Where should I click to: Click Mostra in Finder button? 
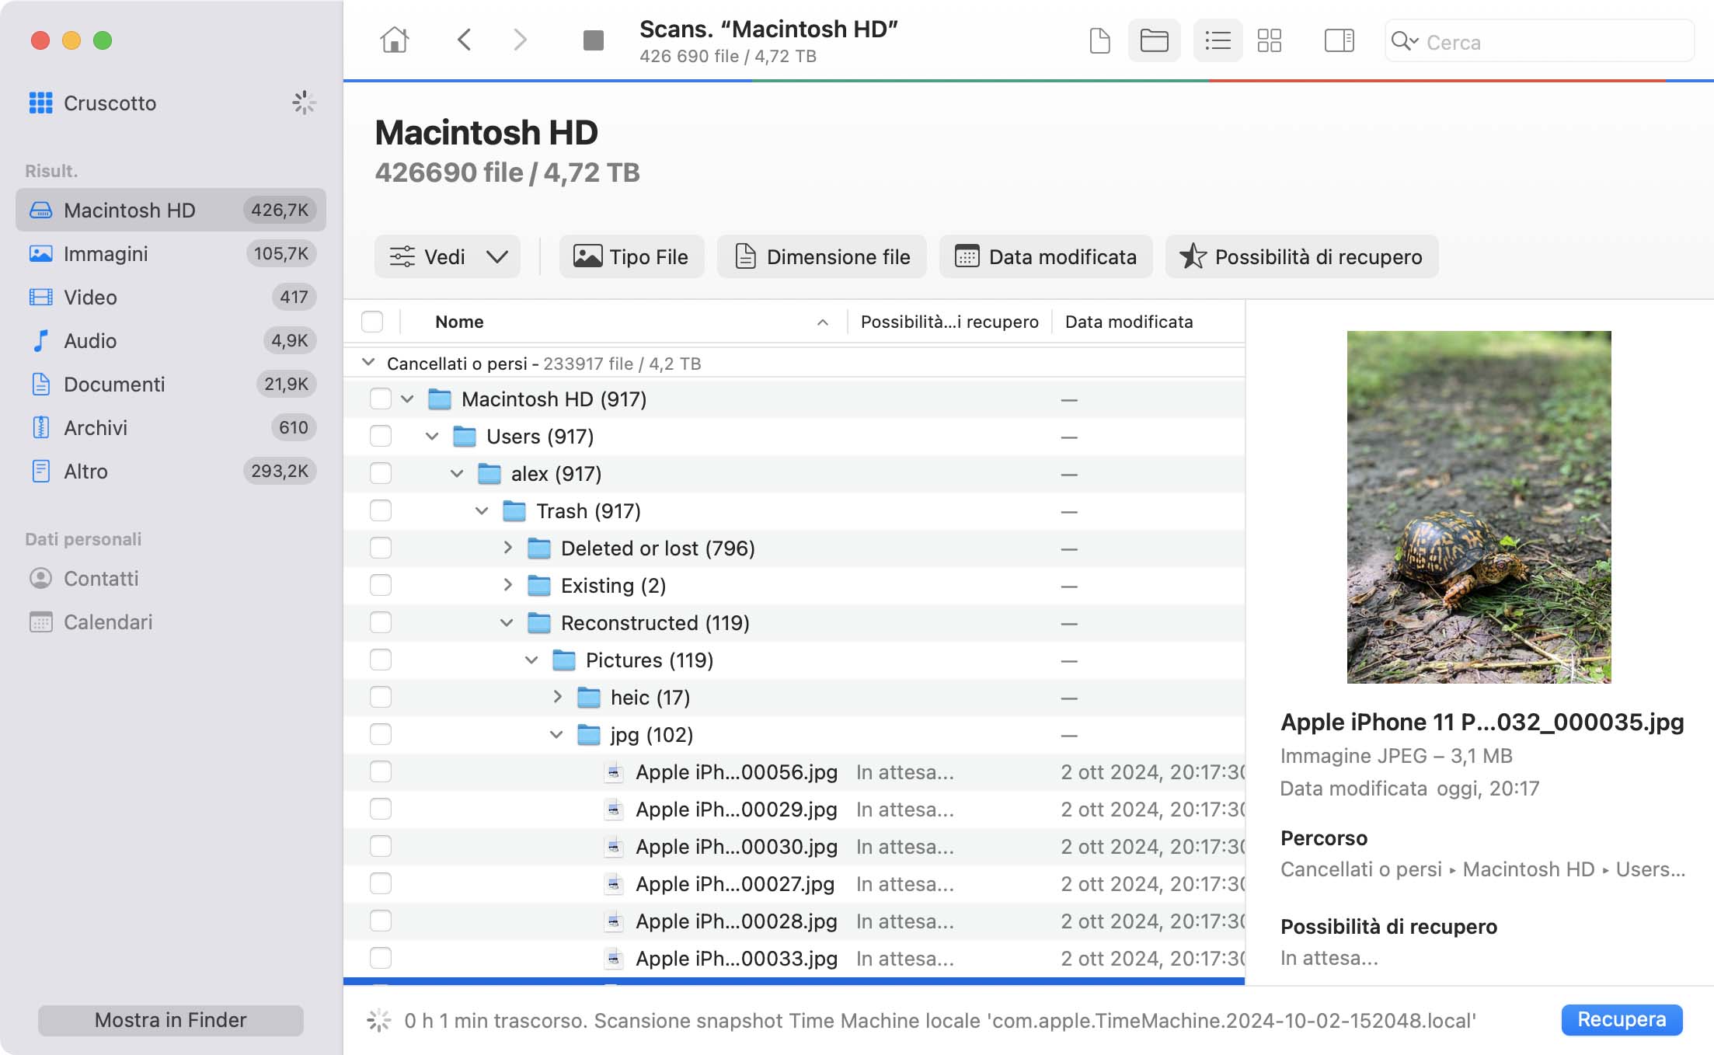[x=171, y=1020]
